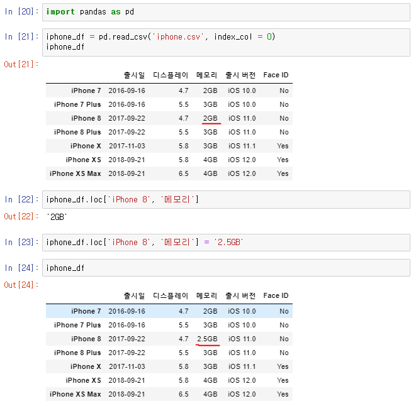Click '2017-11-03' date in the second table
The width and height of the screenshot is (416, 406).
127,366
